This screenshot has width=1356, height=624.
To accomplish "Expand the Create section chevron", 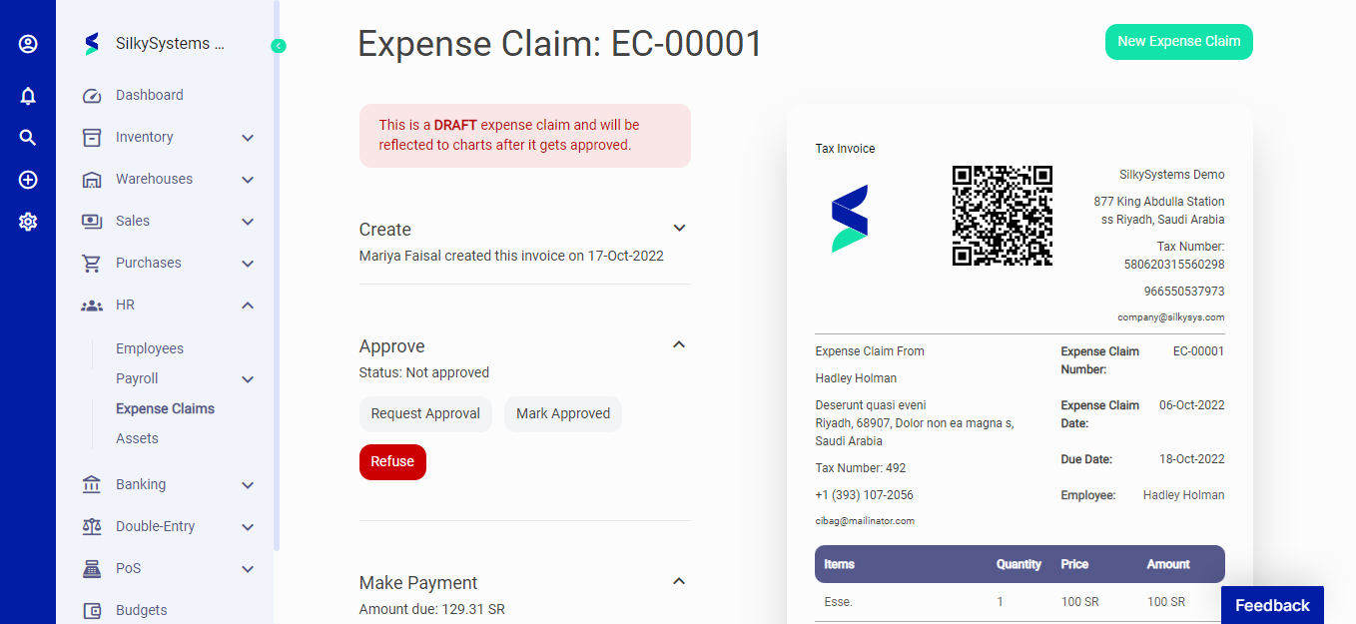I will [x=679, y=229].
